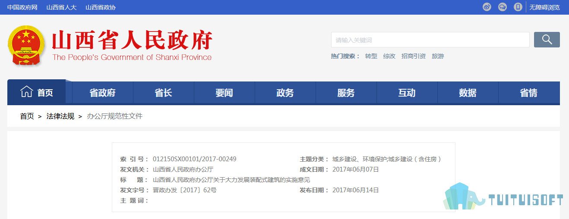Open the 山西省人大 link
The image size is (569, 219).
coord(61,7)
